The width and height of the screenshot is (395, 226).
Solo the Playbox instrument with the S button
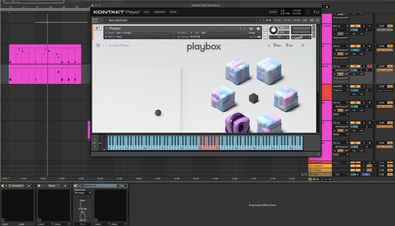click(x=266, y=29)
